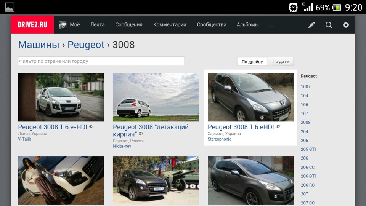Open Peugeot 3008 "летающий кирпич" link
This screenshot has width=366, height=206.
click(151, 131)
